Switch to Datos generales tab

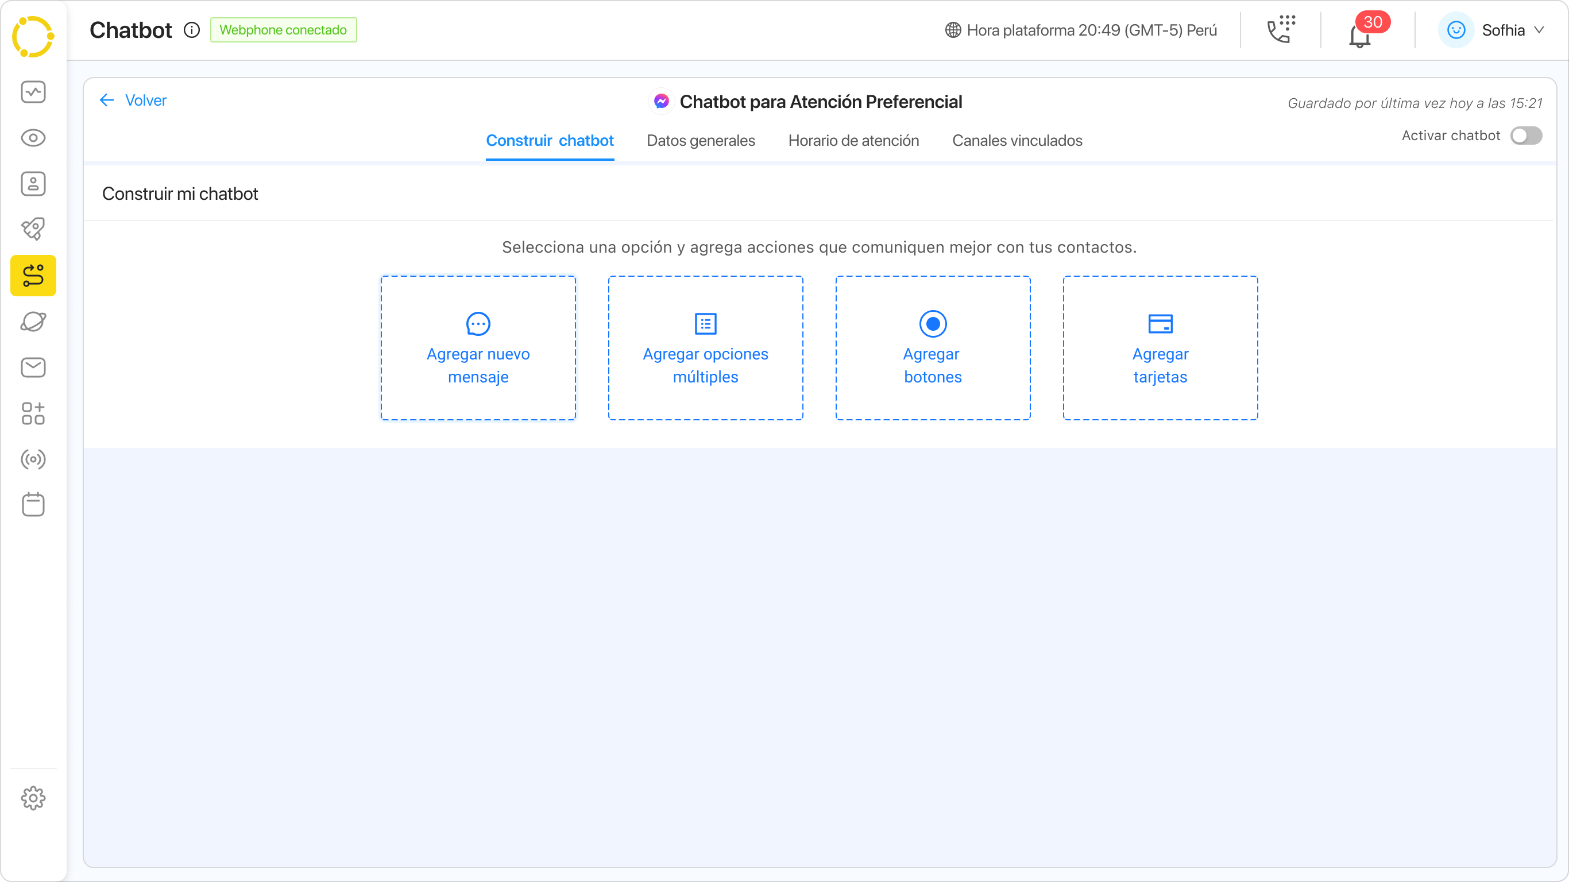(x=701, y=141)
